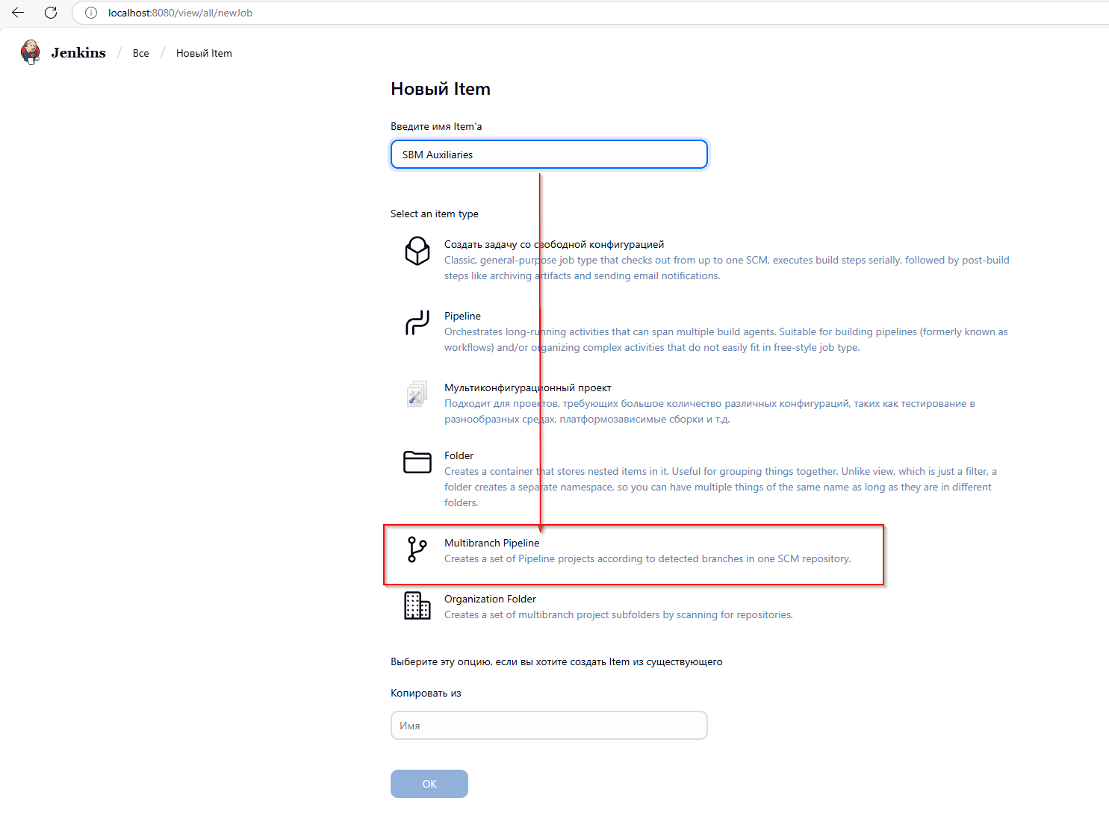Click the Jenkins butler logo icon
The width and height of the screenshot is (1109, 813).
pos(31,52)
